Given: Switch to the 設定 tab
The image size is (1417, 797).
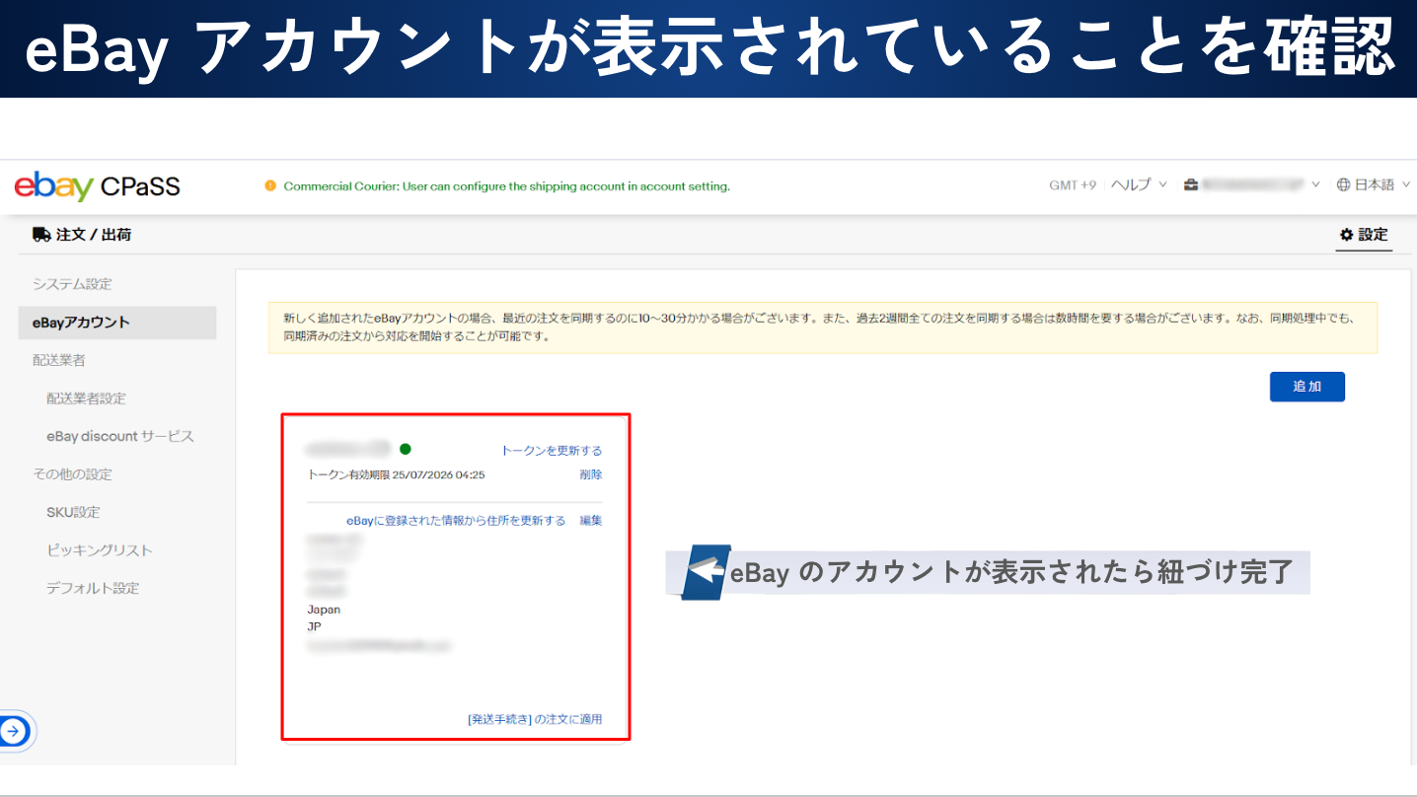Looking at the screenshot, I should (1364, 235).
